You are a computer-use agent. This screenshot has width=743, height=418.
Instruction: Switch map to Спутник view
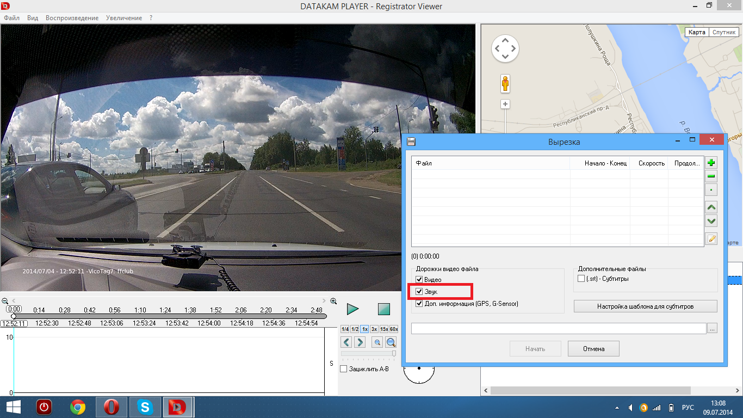tap(723, 32)
